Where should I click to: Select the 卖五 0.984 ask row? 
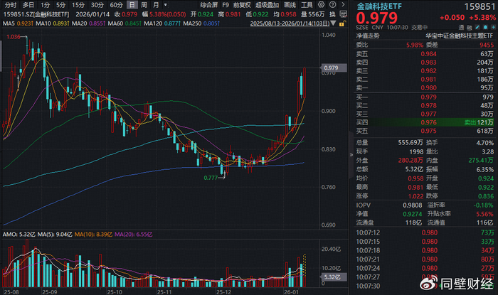pos(425,54)
